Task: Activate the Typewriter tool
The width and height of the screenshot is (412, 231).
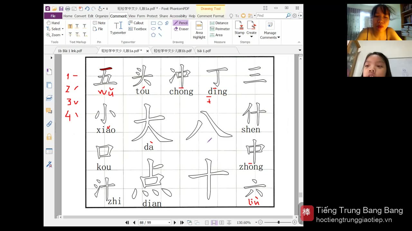Action: click(x=118, y=28)
